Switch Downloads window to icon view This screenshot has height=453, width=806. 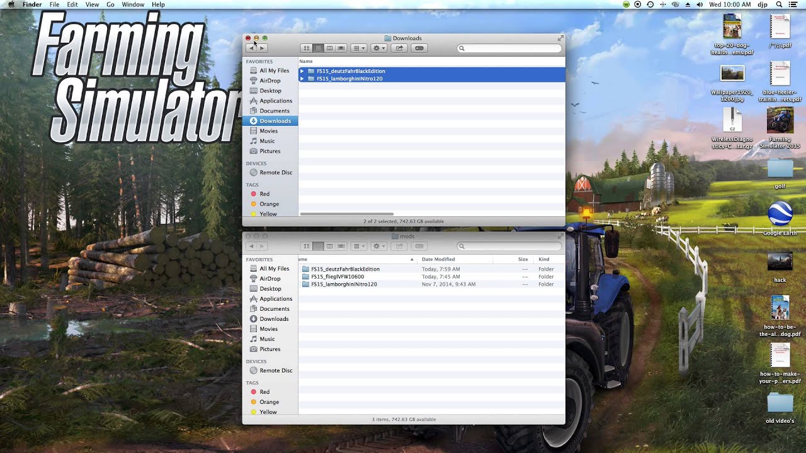[307, 48]
